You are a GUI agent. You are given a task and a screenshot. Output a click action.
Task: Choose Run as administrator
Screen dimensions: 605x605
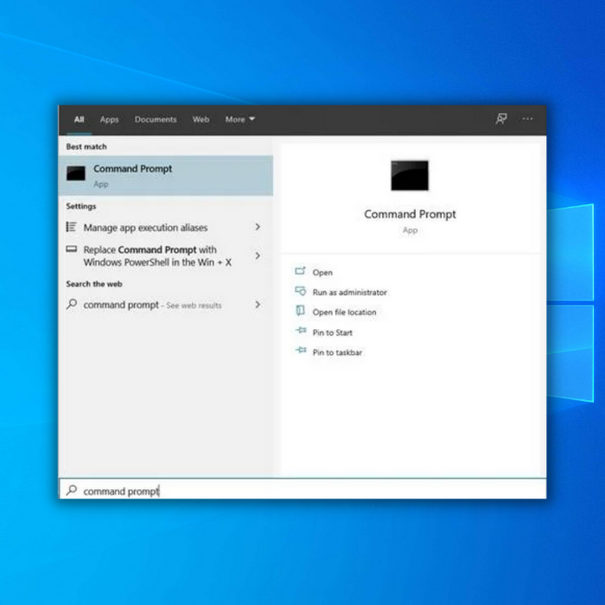(x=349, y=292)
